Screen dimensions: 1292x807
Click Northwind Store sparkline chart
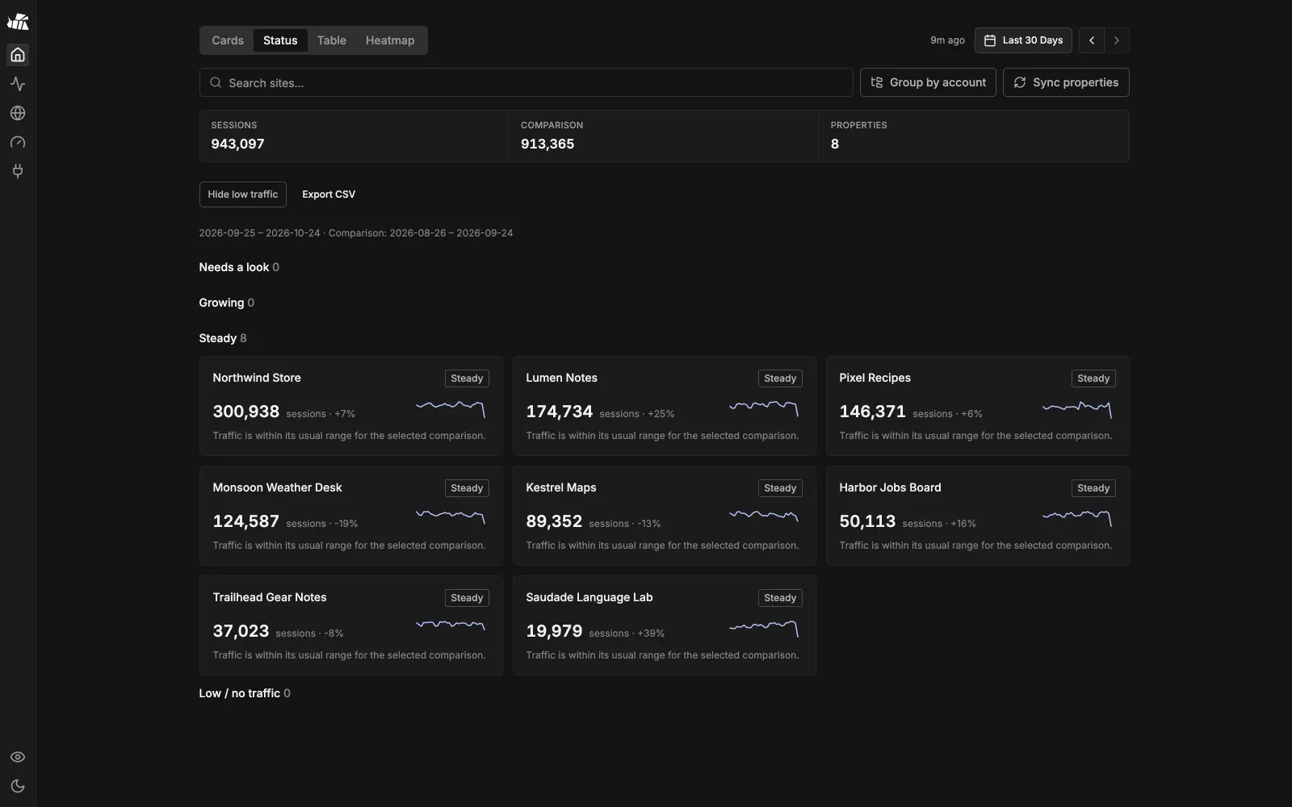451,408
